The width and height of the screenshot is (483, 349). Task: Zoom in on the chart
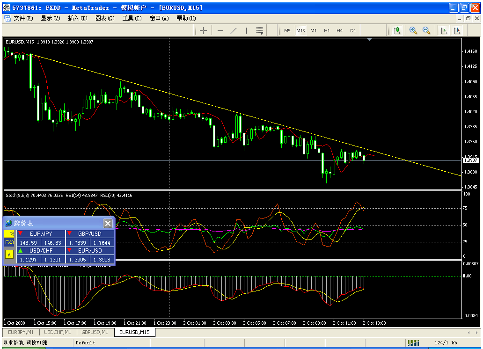413,30
